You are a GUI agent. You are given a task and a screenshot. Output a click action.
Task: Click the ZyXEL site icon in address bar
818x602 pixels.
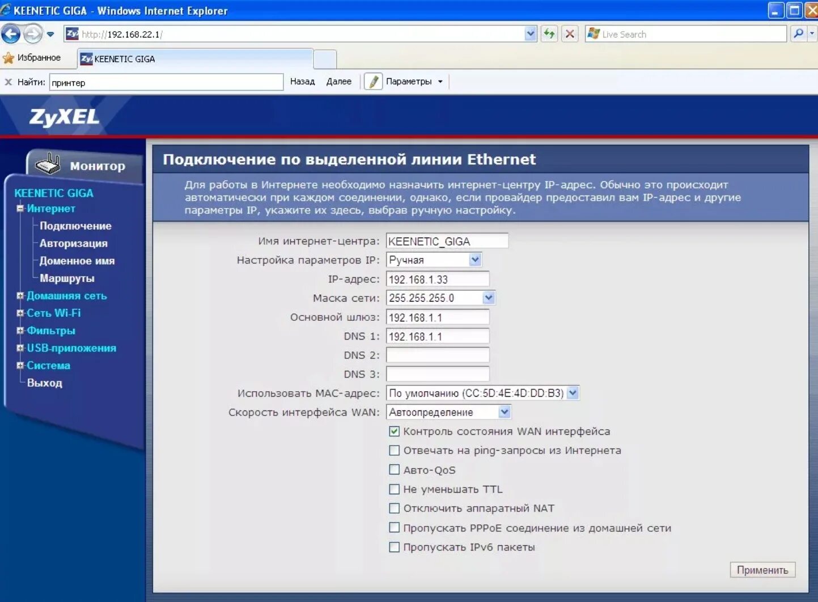point(73,34)
